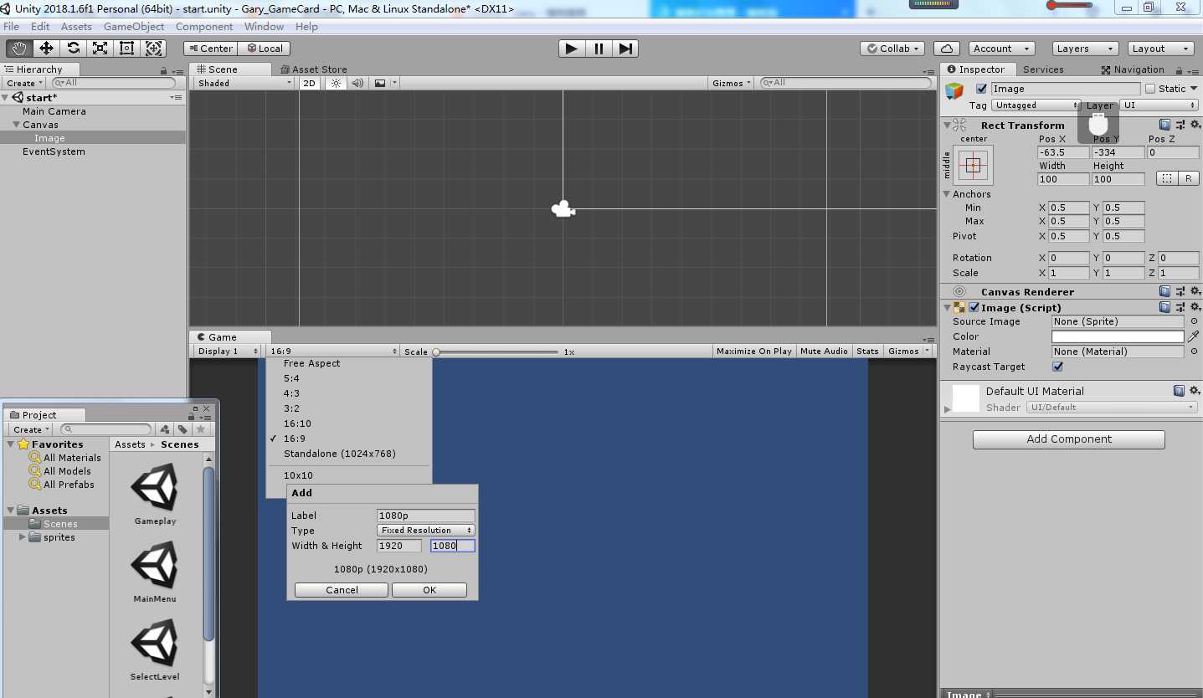This screenshot has width=1203, height=698.
Task: Toggle the Static checkbox
Action: [1149, 89]
